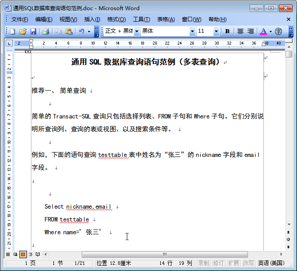Toggle 改写 overtype mode

(248, 263)
